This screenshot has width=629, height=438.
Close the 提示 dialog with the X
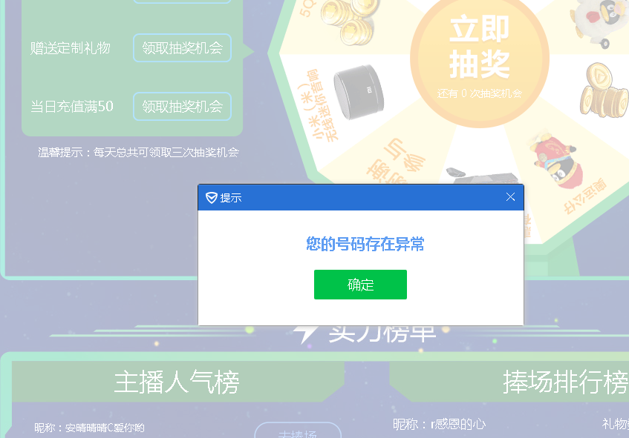[x=510, y=197]
